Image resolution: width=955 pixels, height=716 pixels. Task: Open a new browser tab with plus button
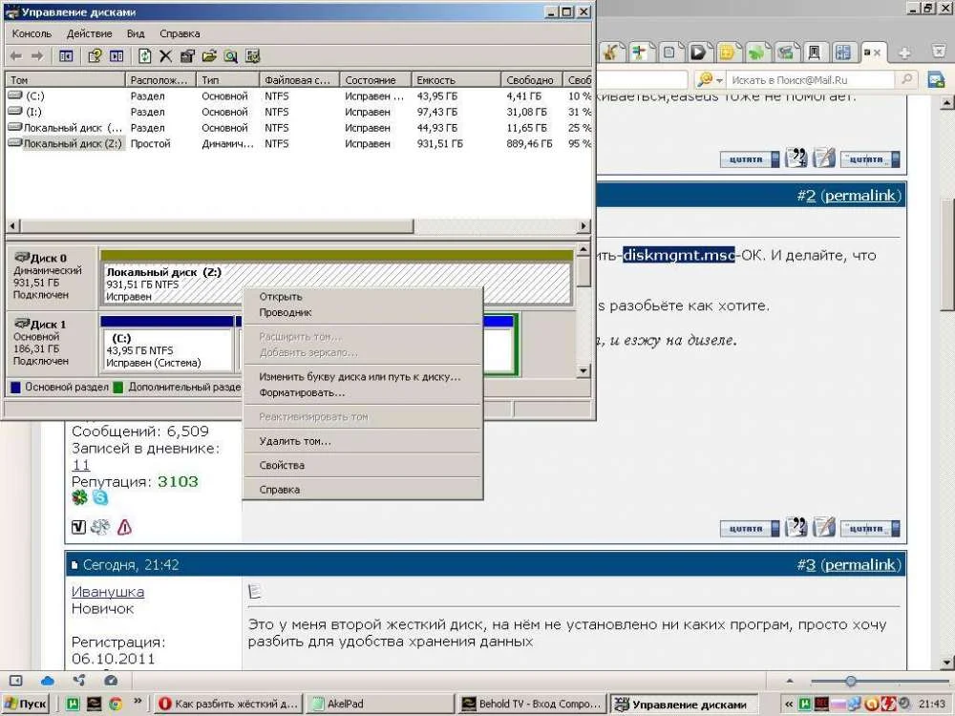(904, 53)
